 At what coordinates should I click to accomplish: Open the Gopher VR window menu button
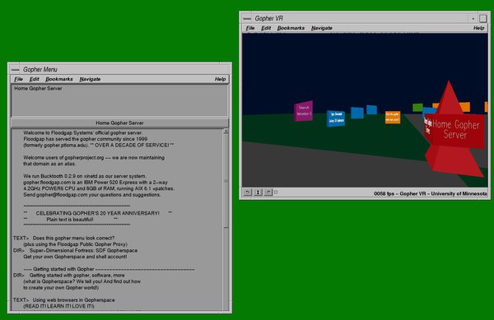pyautogui.click(x=247, y=19)
